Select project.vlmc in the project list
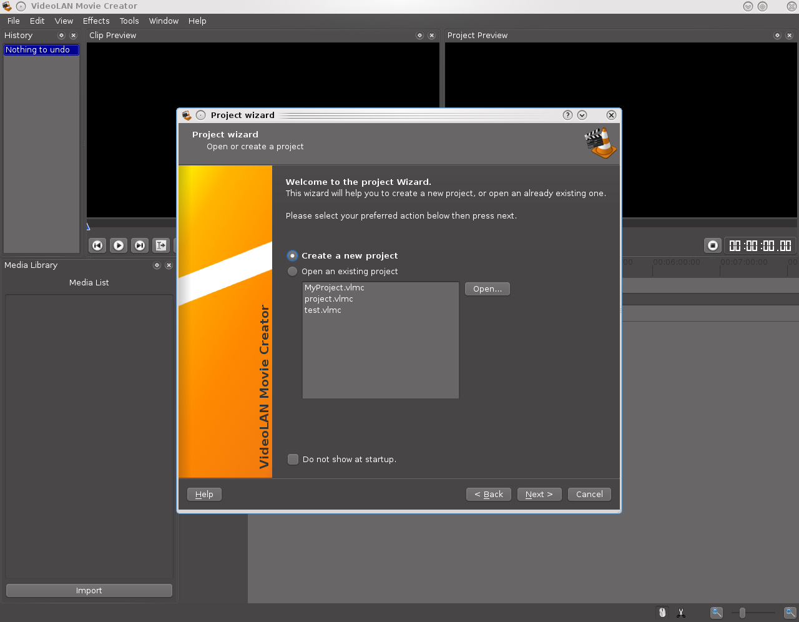This screenshot has height=622, width=799. click(x=381, y=299)
